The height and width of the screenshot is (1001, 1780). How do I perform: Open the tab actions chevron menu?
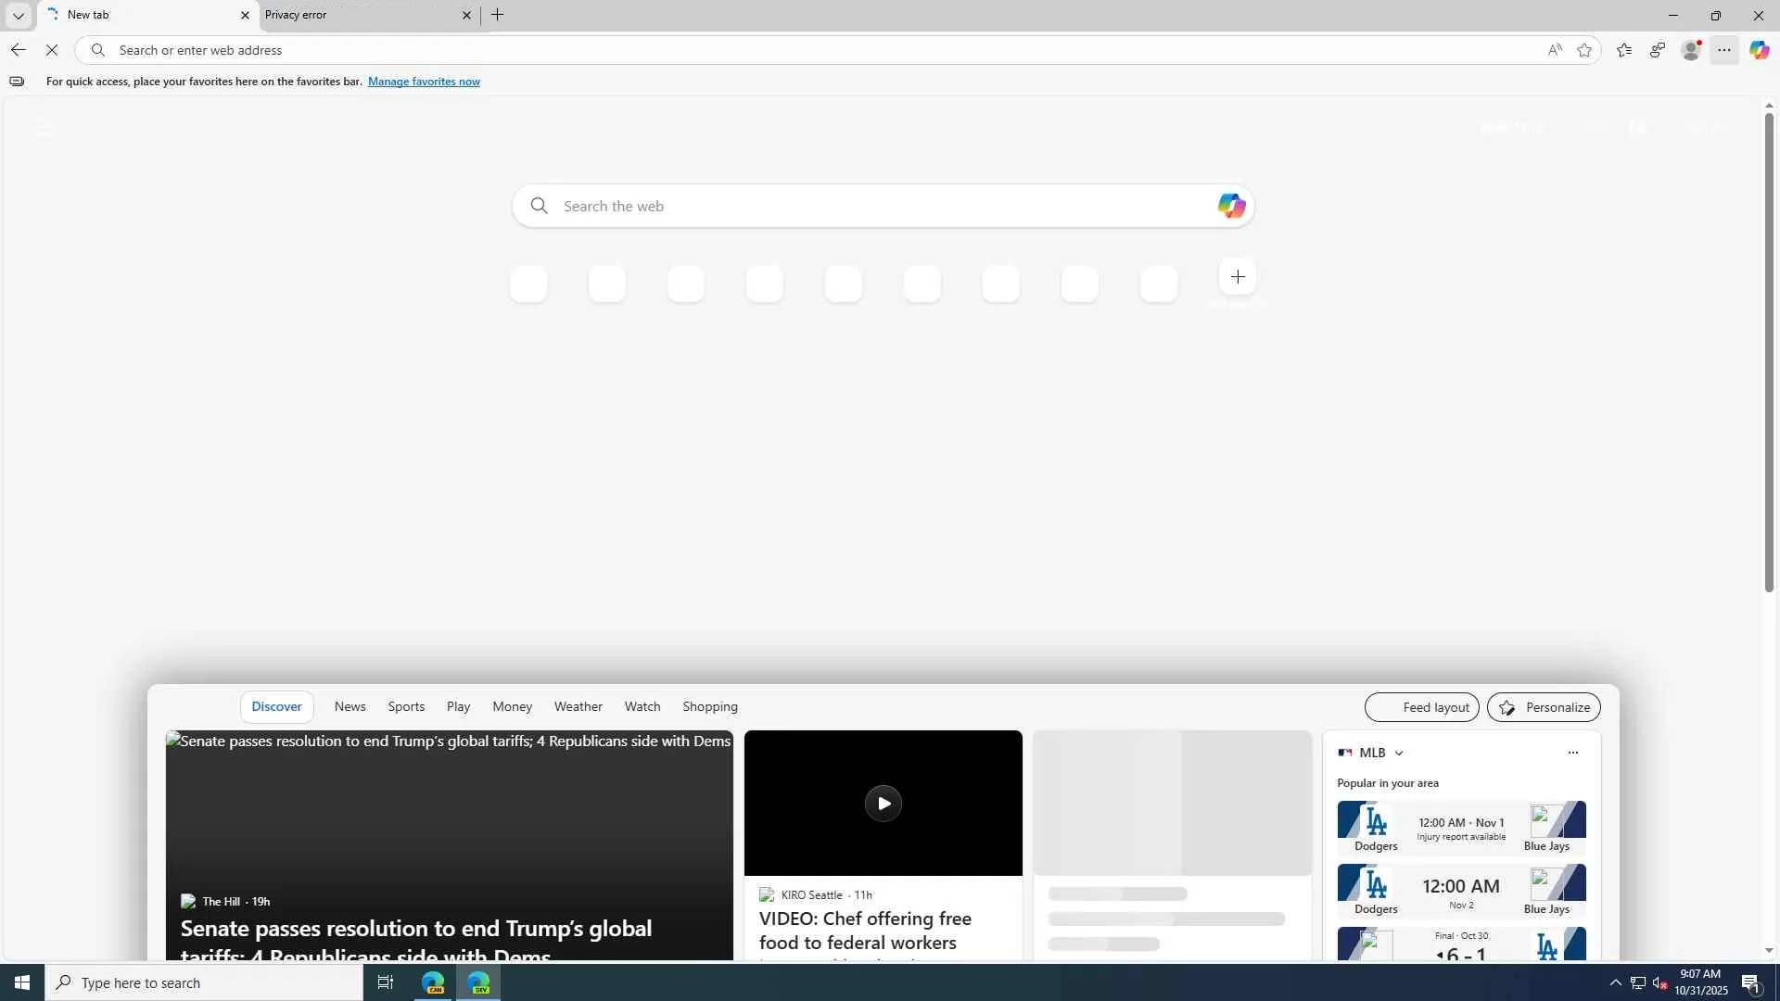pos(19,15)
